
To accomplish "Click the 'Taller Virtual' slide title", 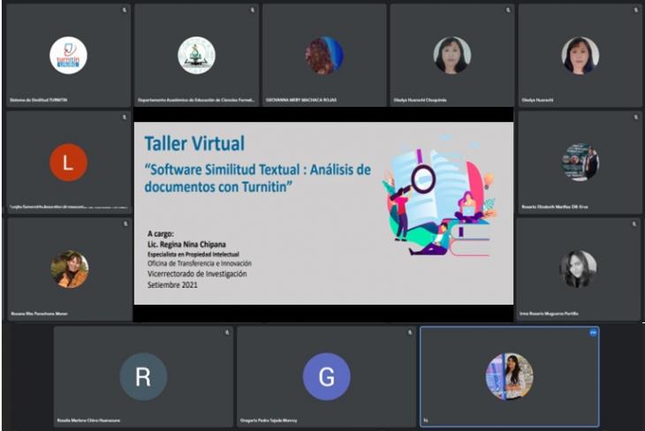I will (x=194, y=144).
